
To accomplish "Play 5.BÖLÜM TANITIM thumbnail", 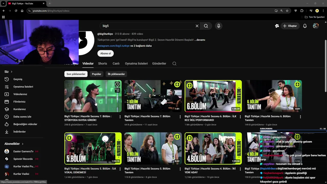I will pos(153,148).
